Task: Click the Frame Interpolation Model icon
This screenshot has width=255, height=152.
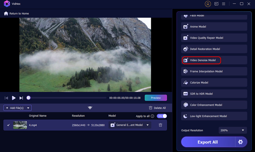Action: click(x=186, y=71)
